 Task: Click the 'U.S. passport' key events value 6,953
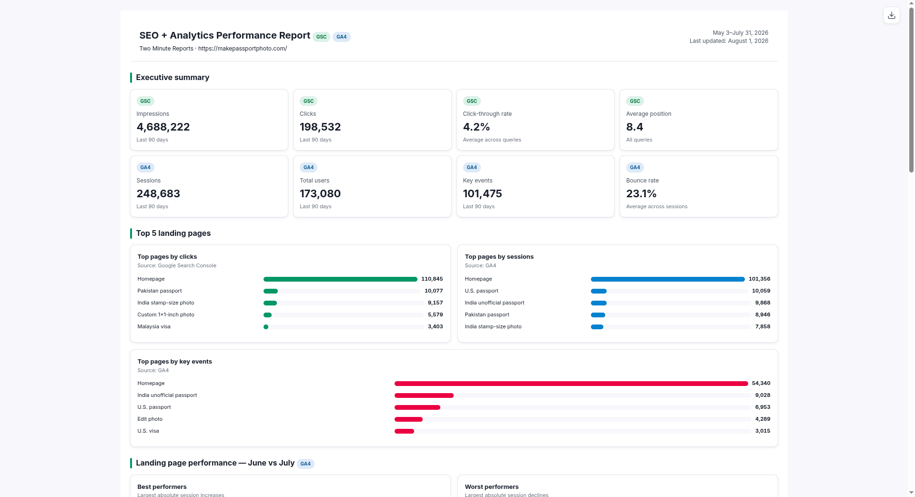762,407
